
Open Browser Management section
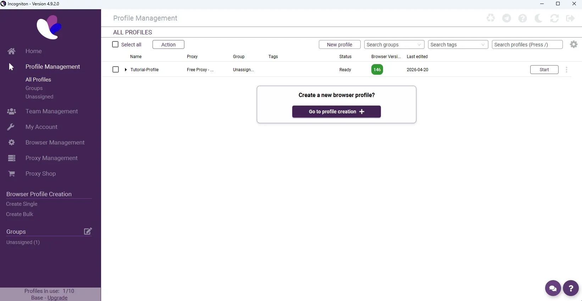(x=55, y=142)
